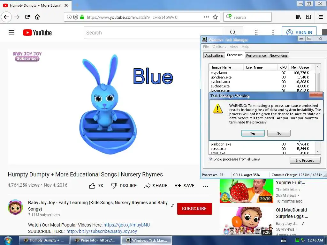Click the up arrow of the process list scrollbar
The image size is (327, 245).
coord(317,67)
